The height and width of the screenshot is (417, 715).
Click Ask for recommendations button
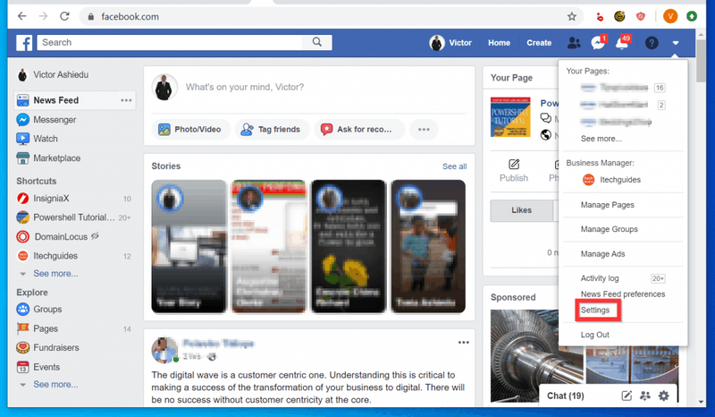359,129
